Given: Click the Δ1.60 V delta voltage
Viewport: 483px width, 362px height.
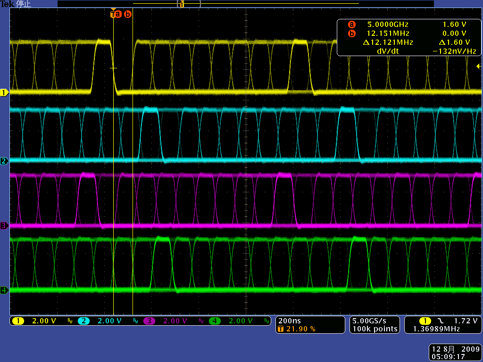Looking at the screenshot, I should [455, 42].
